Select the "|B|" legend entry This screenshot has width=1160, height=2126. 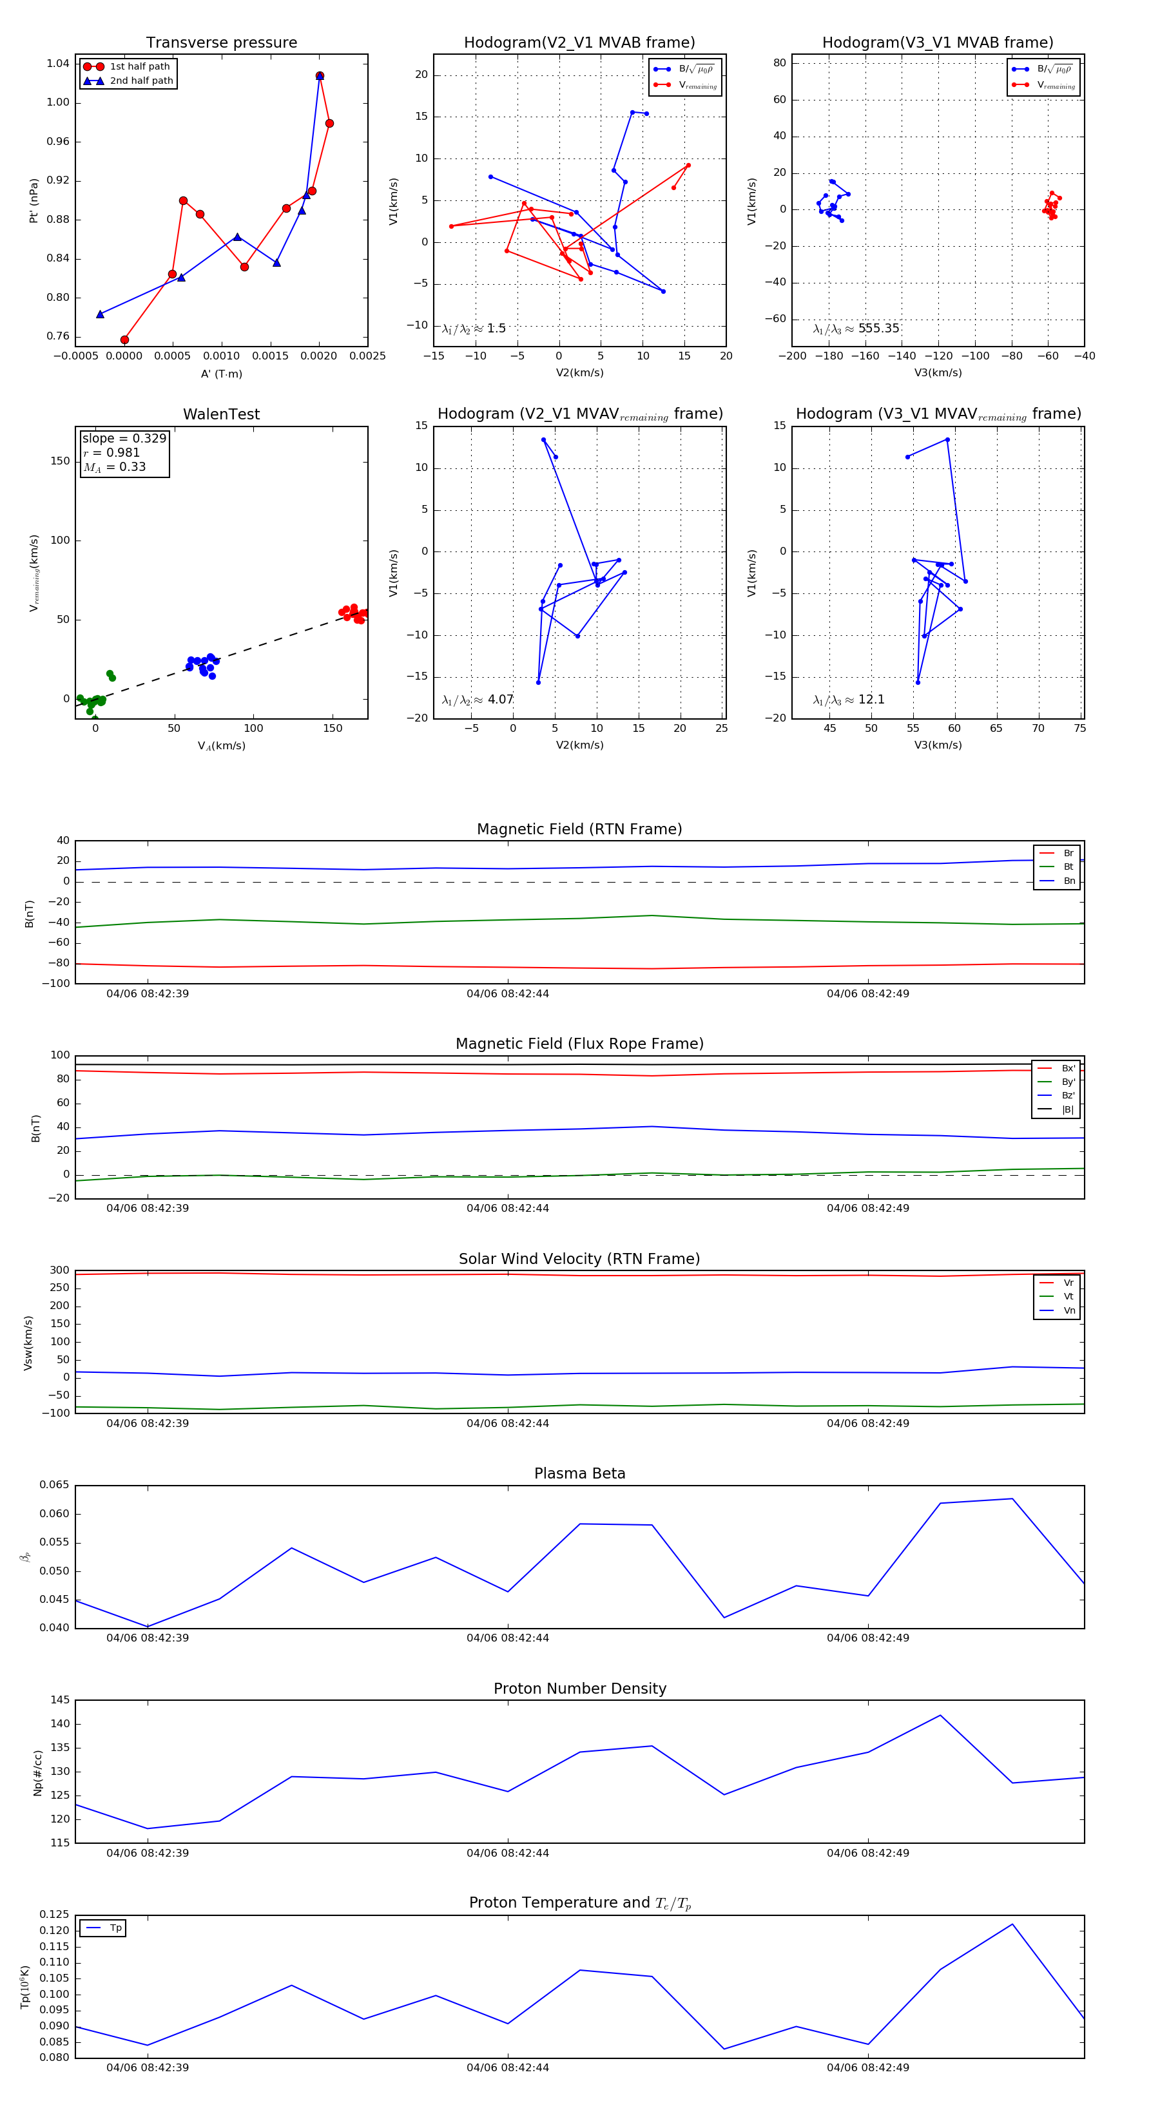click(1057, 1110)
